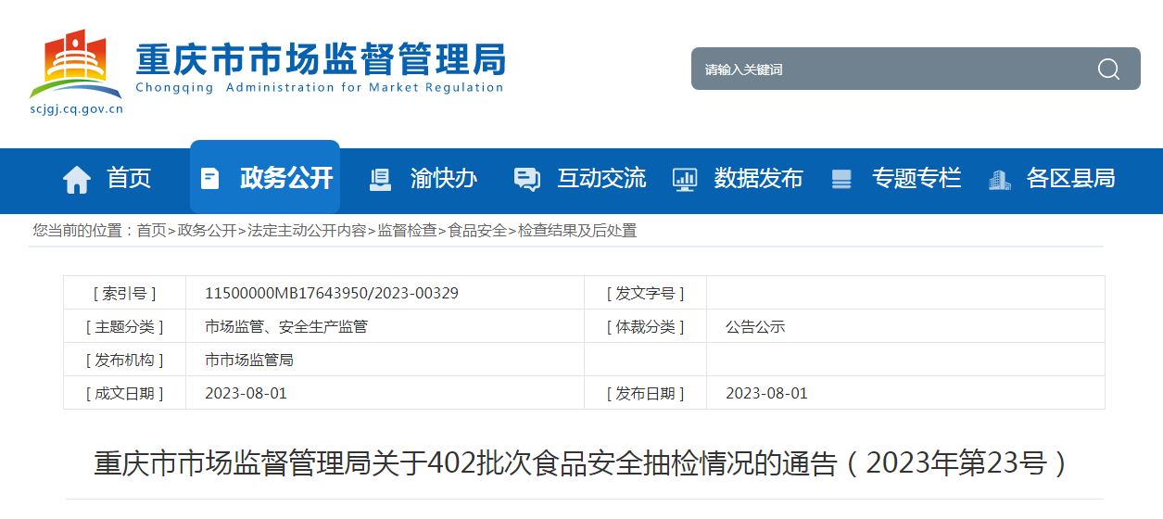Open the 政务公开 navigation tab

[265, 177]
